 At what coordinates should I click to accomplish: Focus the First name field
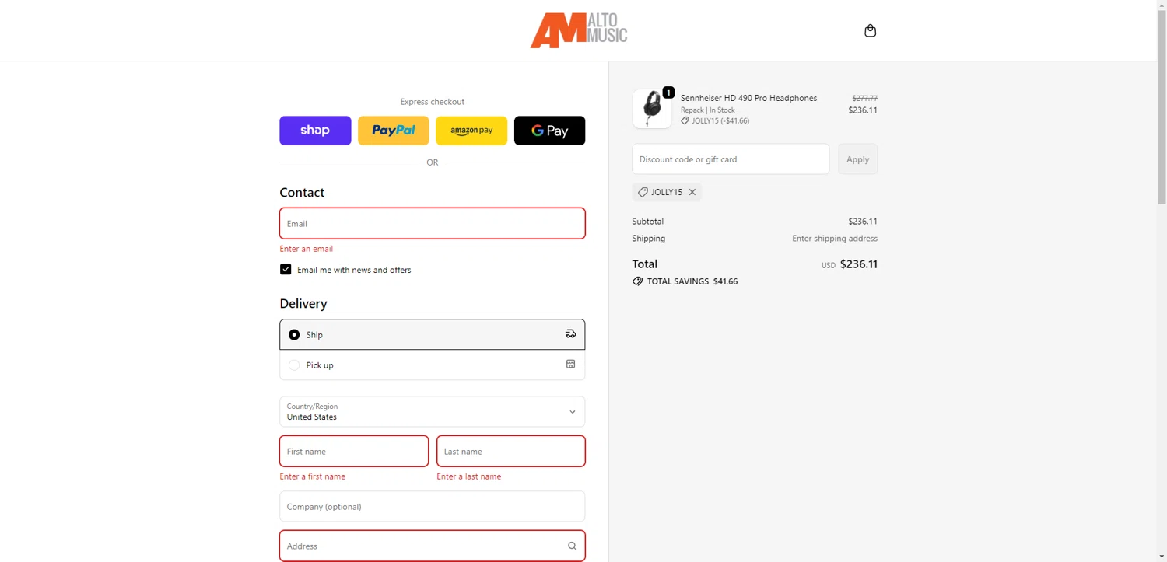click(354, 451)
